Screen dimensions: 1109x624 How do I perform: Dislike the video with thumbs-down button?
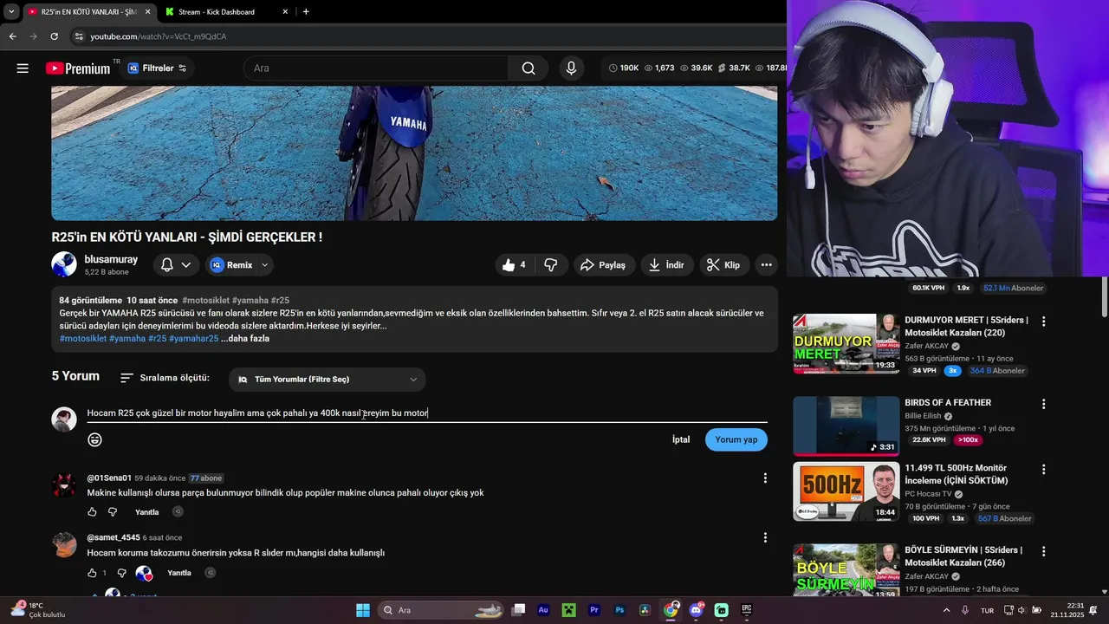[x=550, y=265]
